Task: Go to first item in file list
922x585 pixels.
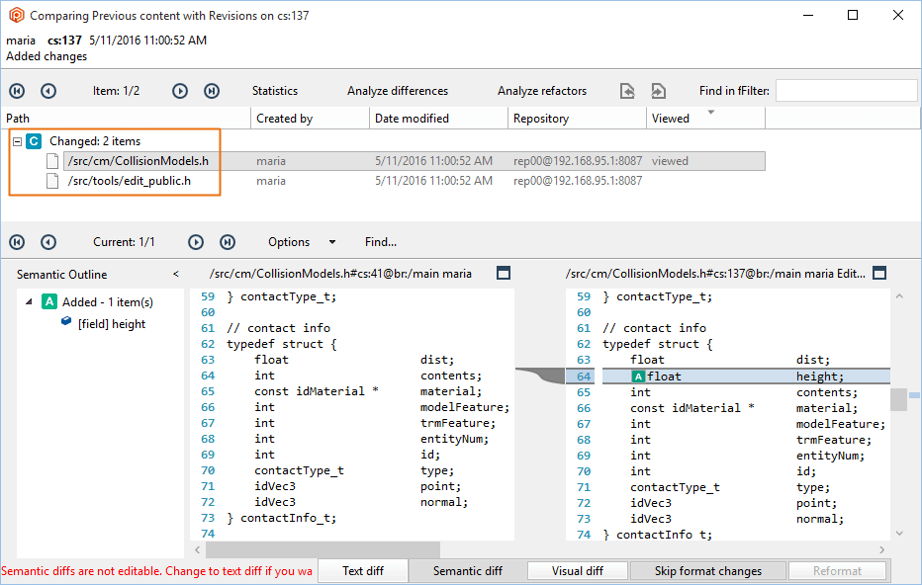Action: [x=17, y=91]
